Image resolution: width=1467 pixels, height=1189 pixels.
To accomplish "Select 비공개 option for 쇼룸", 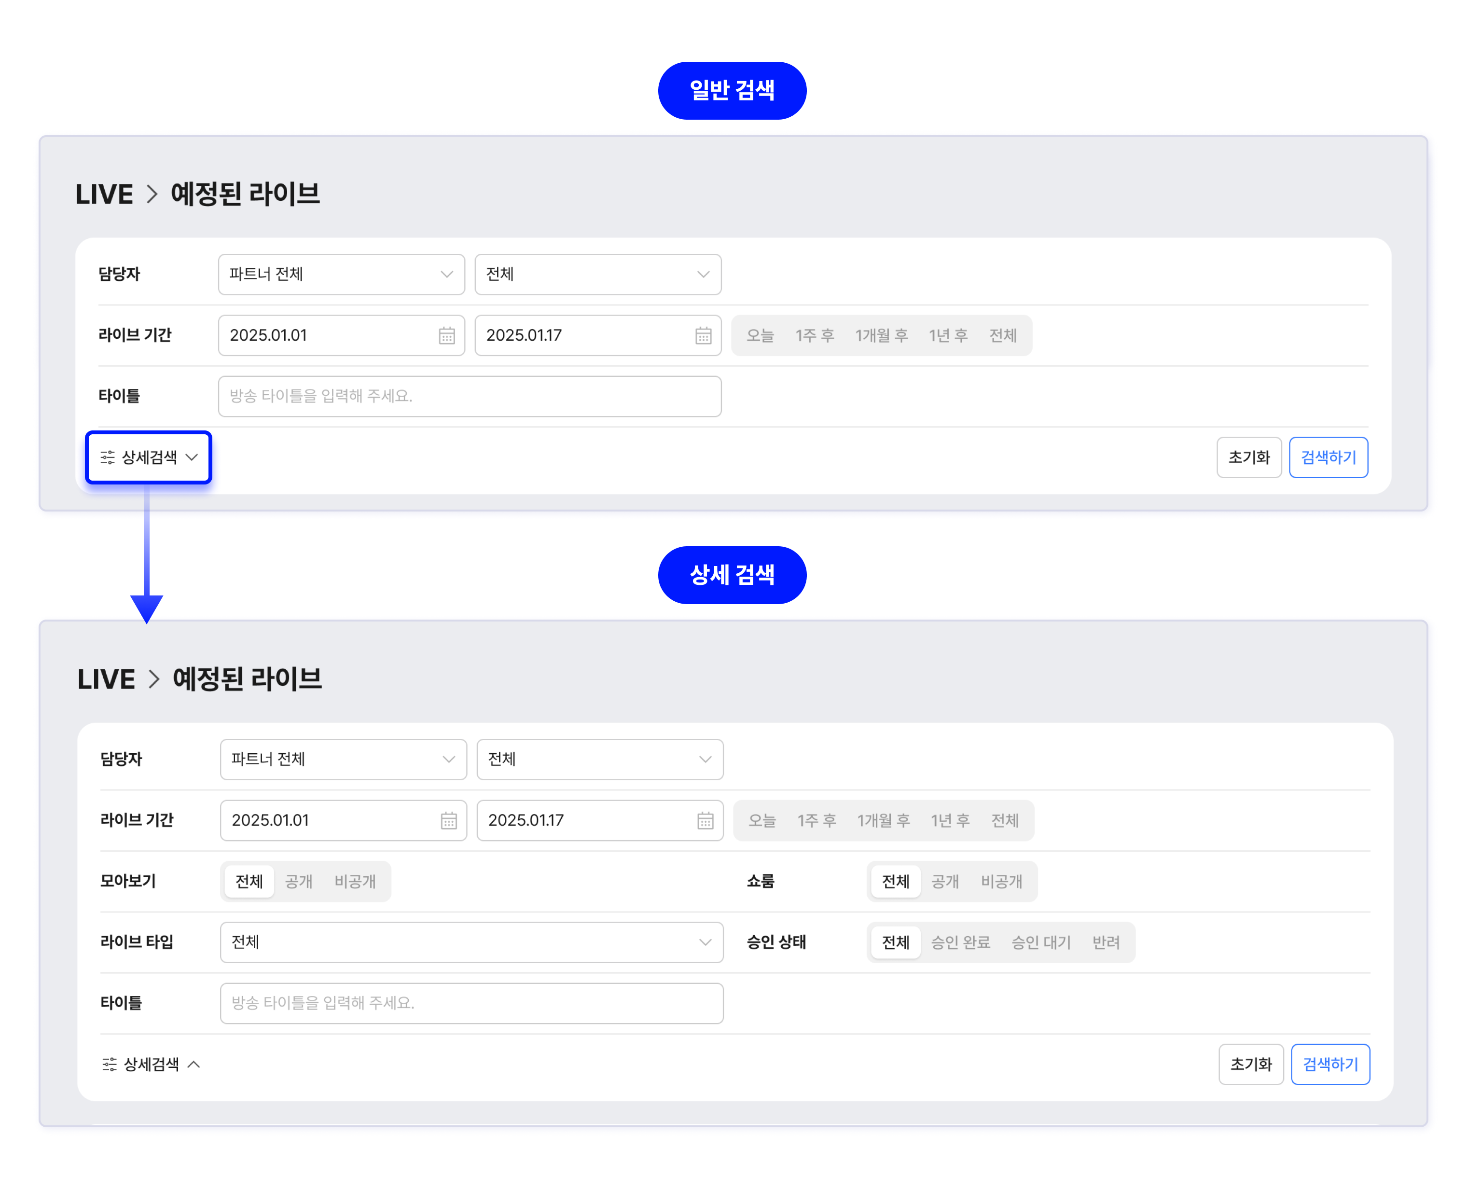I will coord(1001,882).
